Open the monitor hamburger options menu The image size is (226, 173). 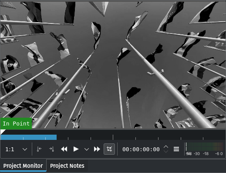176,149
